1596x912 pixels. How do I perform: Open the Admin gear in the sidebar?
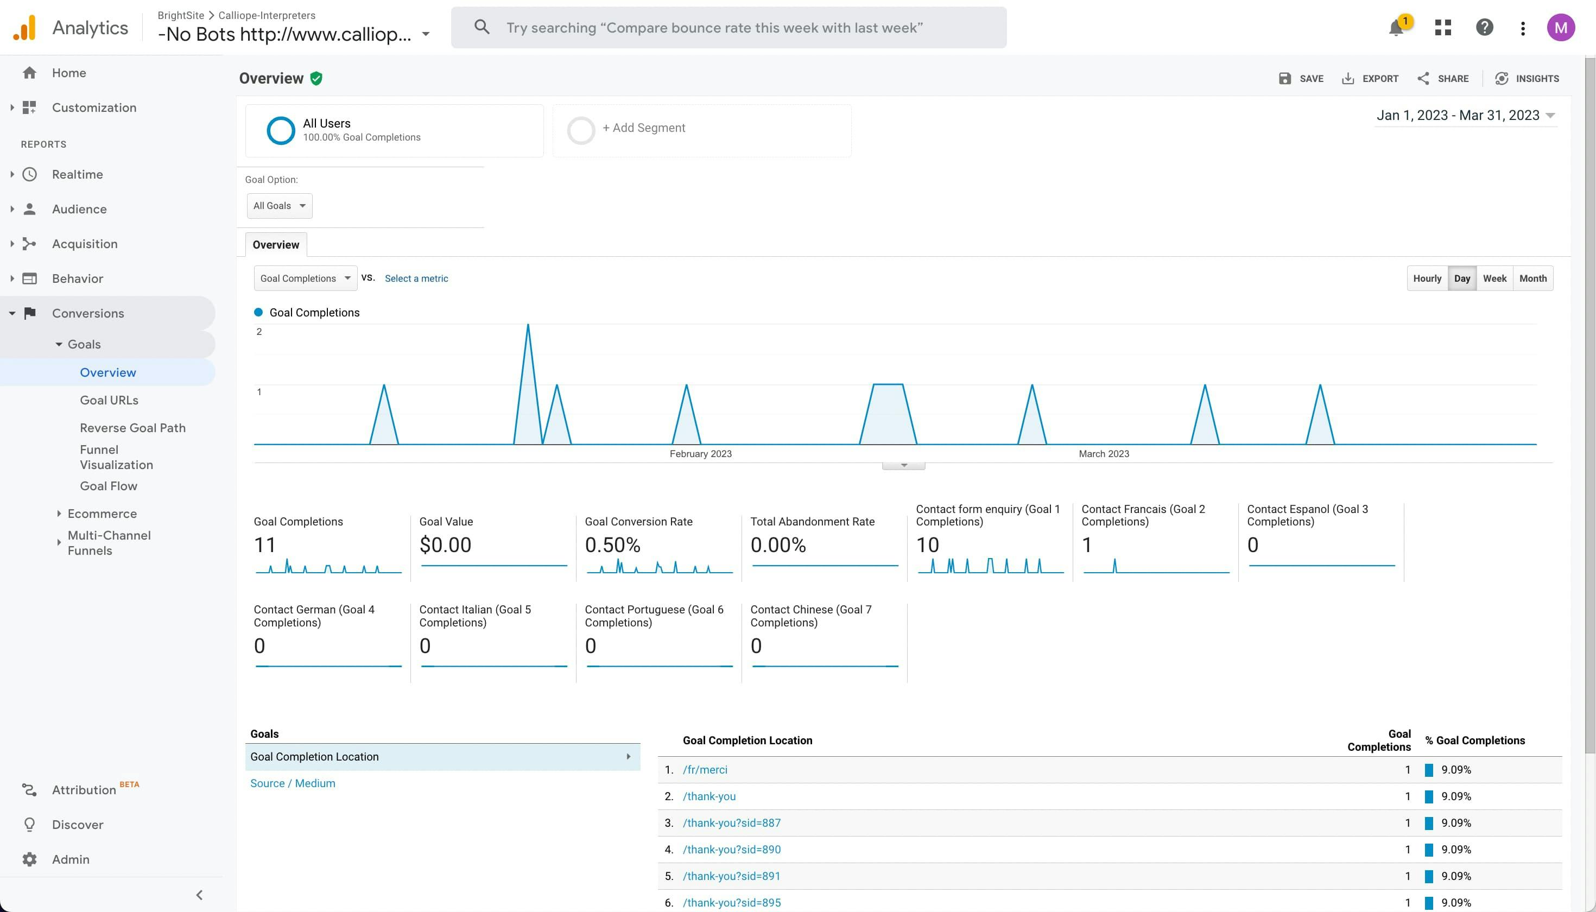(29, 859)
